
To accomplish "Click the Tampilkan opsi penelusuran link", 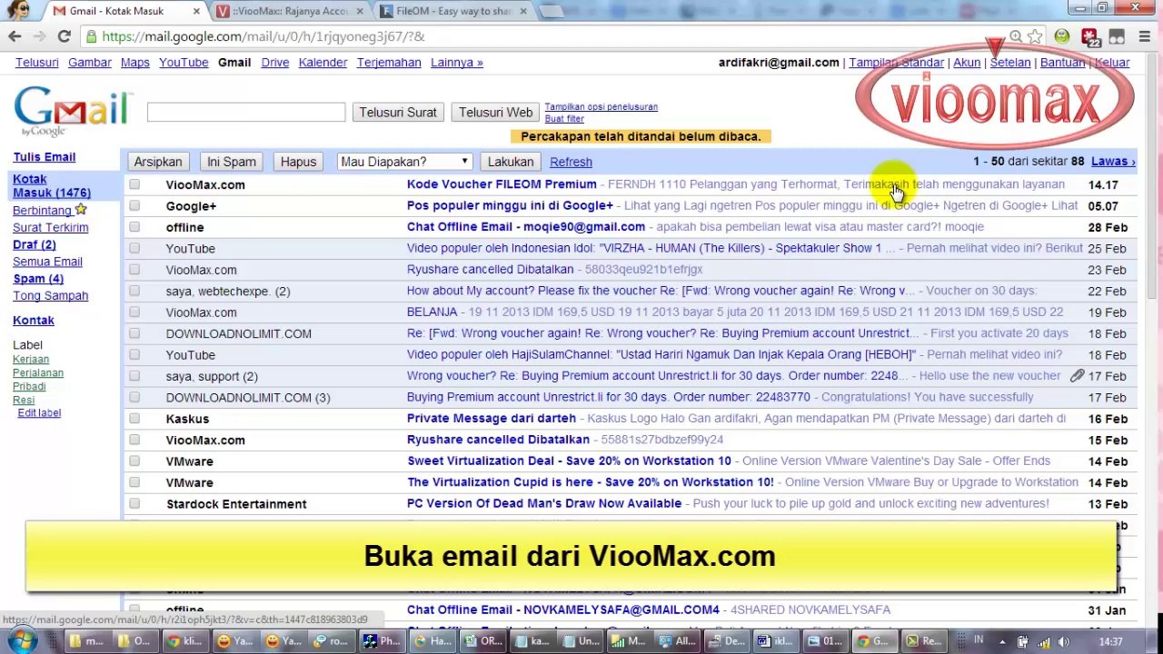I will pos(601,106).
